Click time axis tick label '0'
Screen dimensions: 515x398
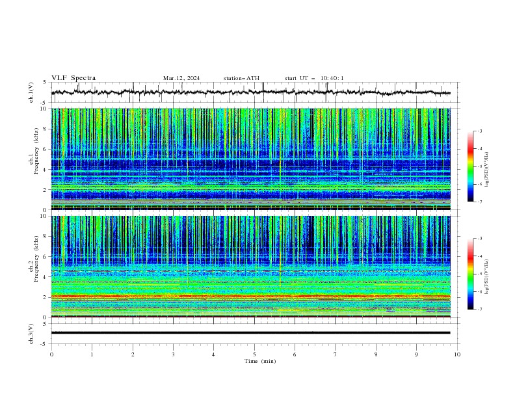pos(51,354)
